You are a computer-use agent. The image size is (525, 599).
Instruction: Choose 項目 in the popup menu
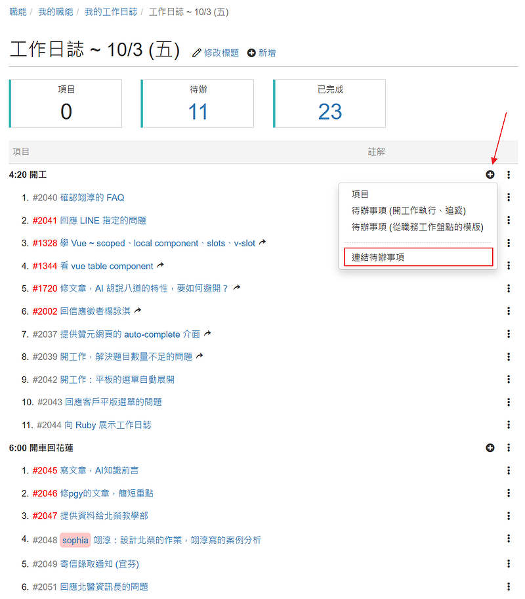click(360, 194)
